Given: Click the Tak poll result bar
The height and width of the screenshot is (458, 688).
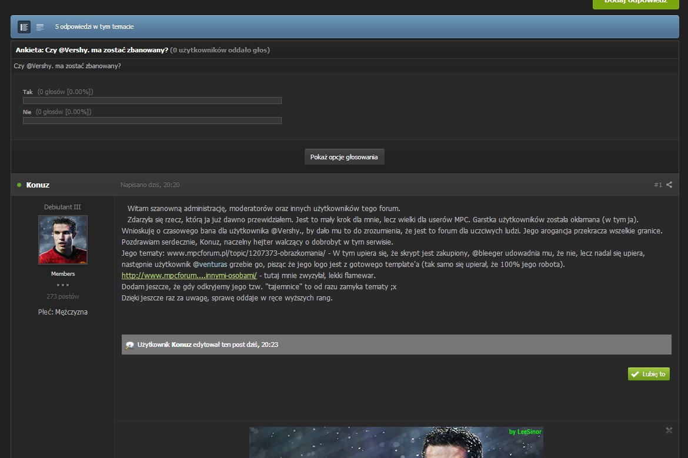Looking at the screenshot, I should pos(152,101).
